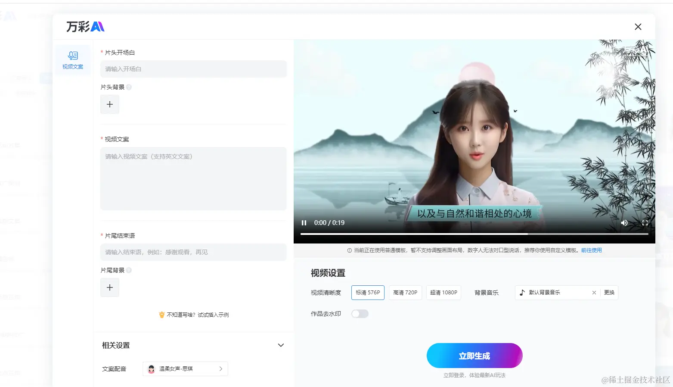Open the 视频文案 sidebar tab
Image resolution: width=673 pixels, height=387 pixels.
point(73,60)
